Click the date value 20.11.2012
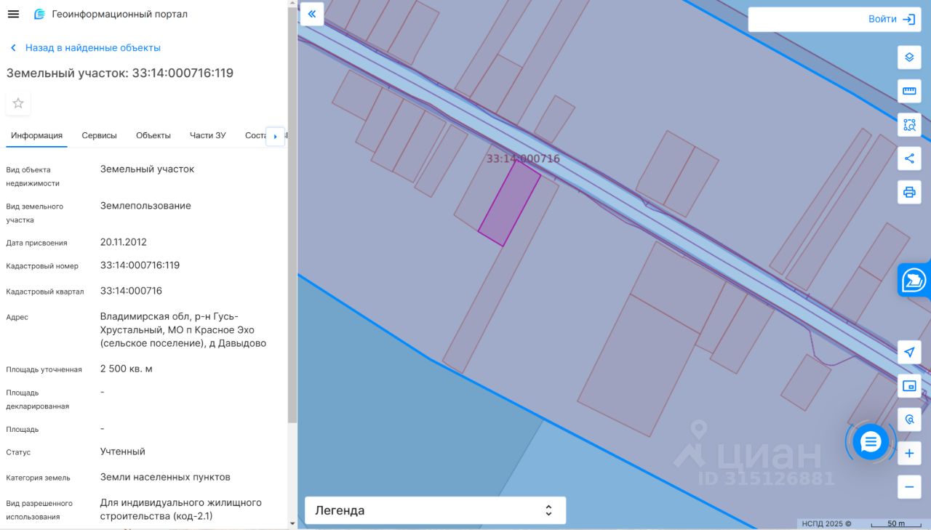Viewport: 931px width, 530px height. point(124,242)
